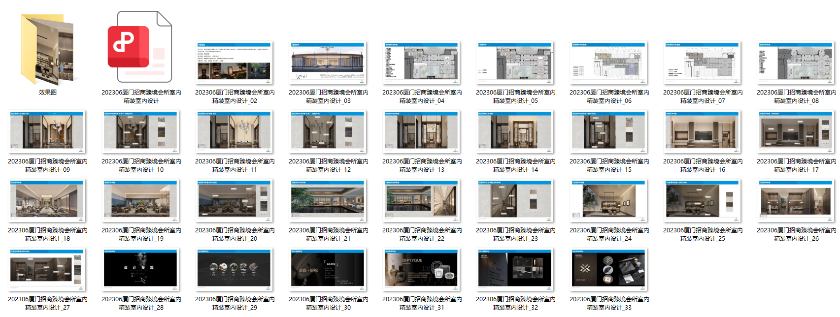The height and width of the screenshot is (317, 840).
Task: Open the DIPTYQUE slide thumbnail _31
Action: click(422, 269)
